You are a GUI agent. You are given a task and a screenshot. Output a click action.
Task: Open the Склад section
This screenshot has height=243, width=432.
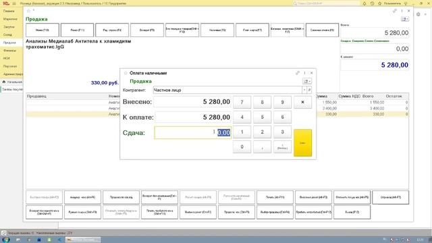pos(7,34)
